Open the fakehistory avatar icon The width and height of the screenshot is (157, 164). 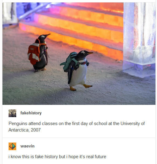(x=12, y=113)
